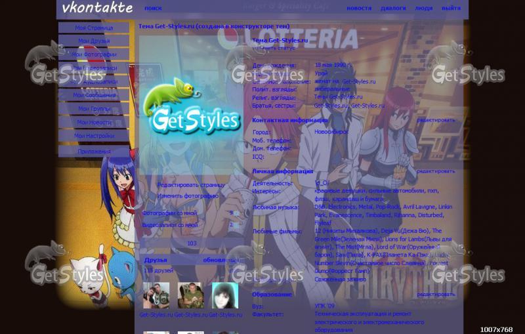Open Мои Настройки settings page

(94, 136)
